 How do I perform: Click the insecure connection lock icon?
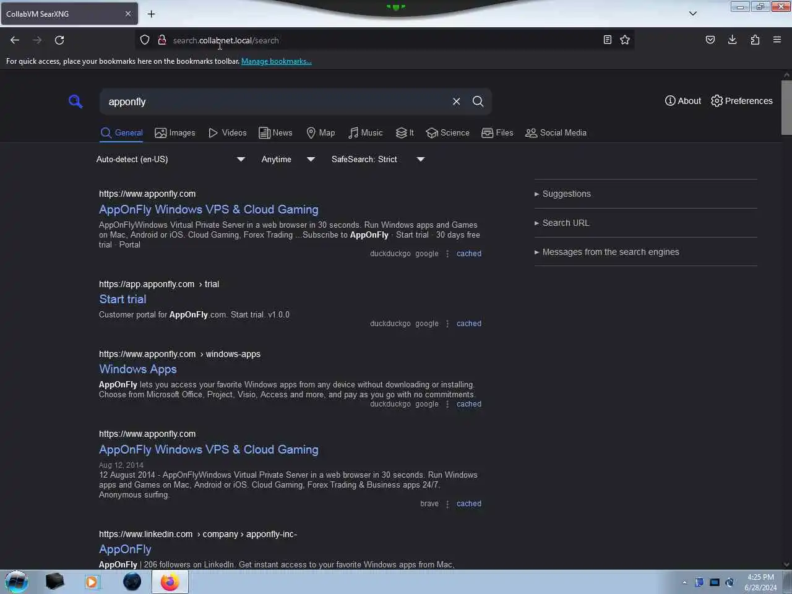161,40
